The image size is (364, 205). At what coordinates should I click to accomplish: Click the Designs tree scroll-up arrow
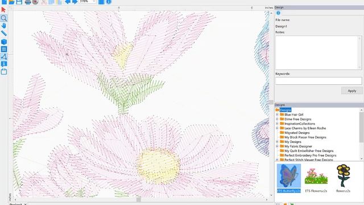coord(362,110)
